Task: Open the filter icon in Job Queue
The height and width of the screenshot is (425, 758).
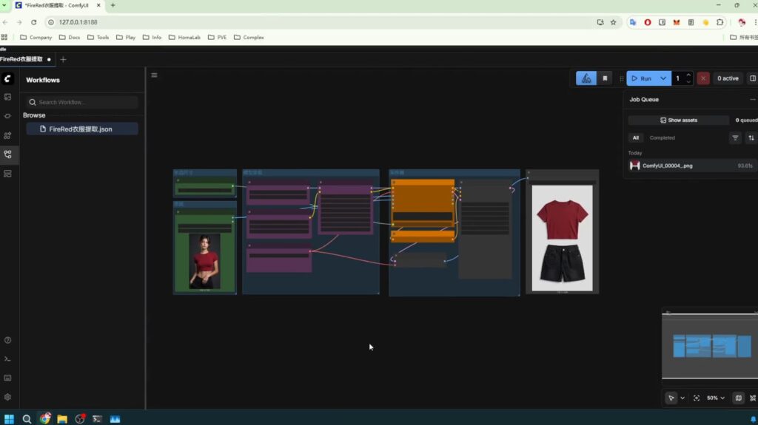Action: coord(735,137)
